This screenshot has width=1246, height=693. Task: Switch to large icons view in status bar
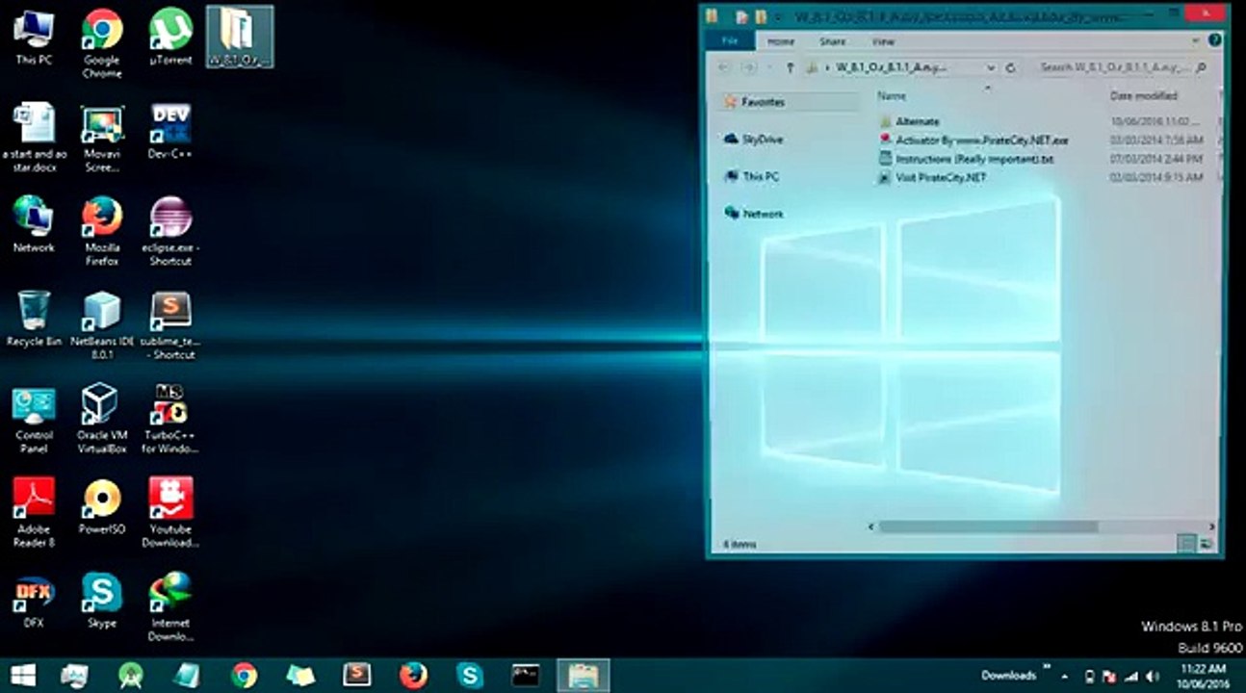point(1206,544)
